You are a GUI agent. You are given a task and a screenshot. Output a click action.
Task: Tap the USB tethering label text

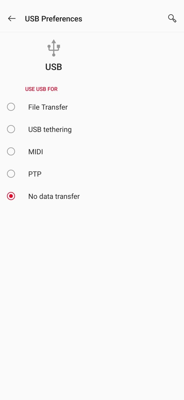50,129
